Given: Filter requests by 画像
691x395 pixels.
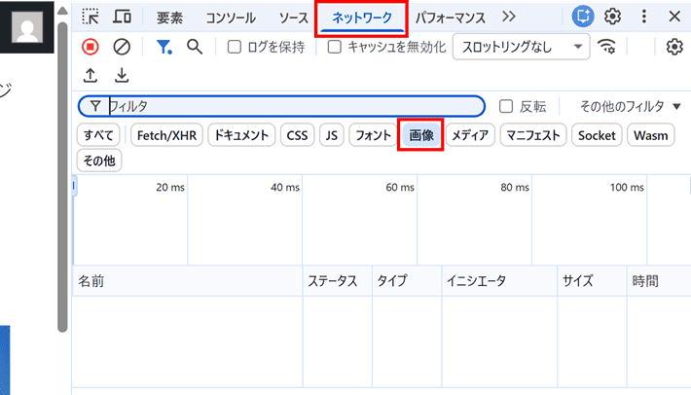Looking at the screenshot, I should 421,135.
